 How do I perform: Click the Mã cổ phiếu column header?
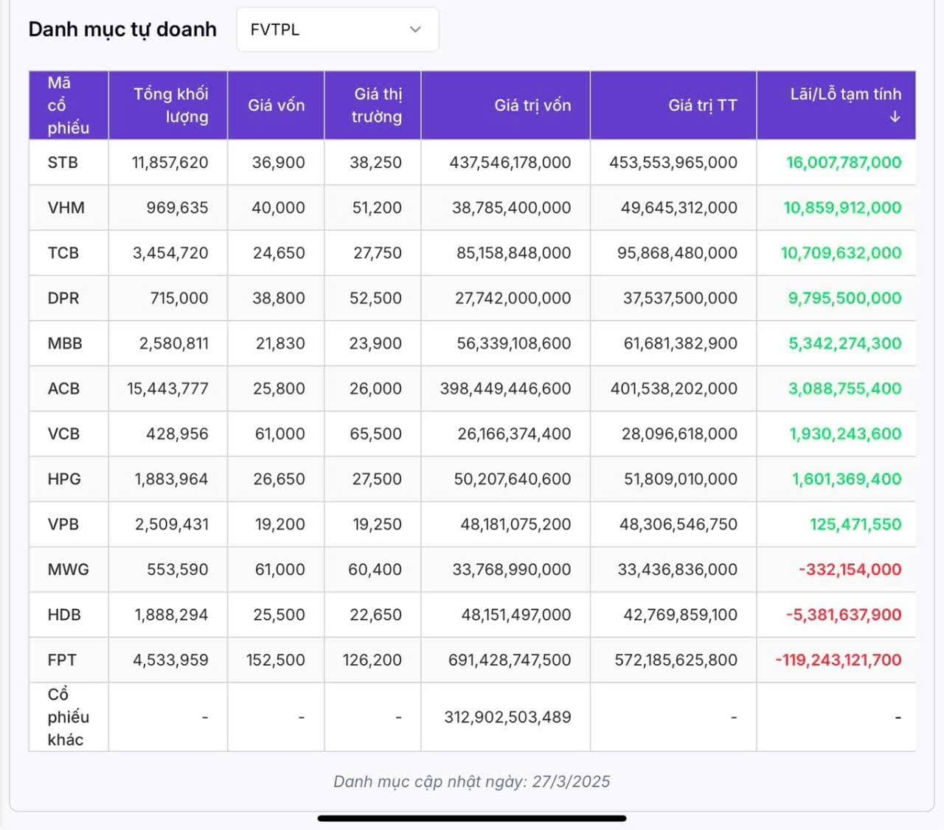[68, 105]
